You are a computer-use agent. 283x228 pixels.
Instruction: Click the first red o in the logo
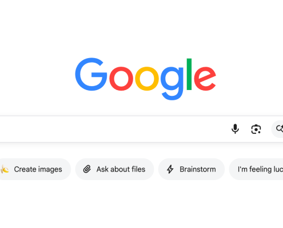pyautogui.click(x=121, y=79)
